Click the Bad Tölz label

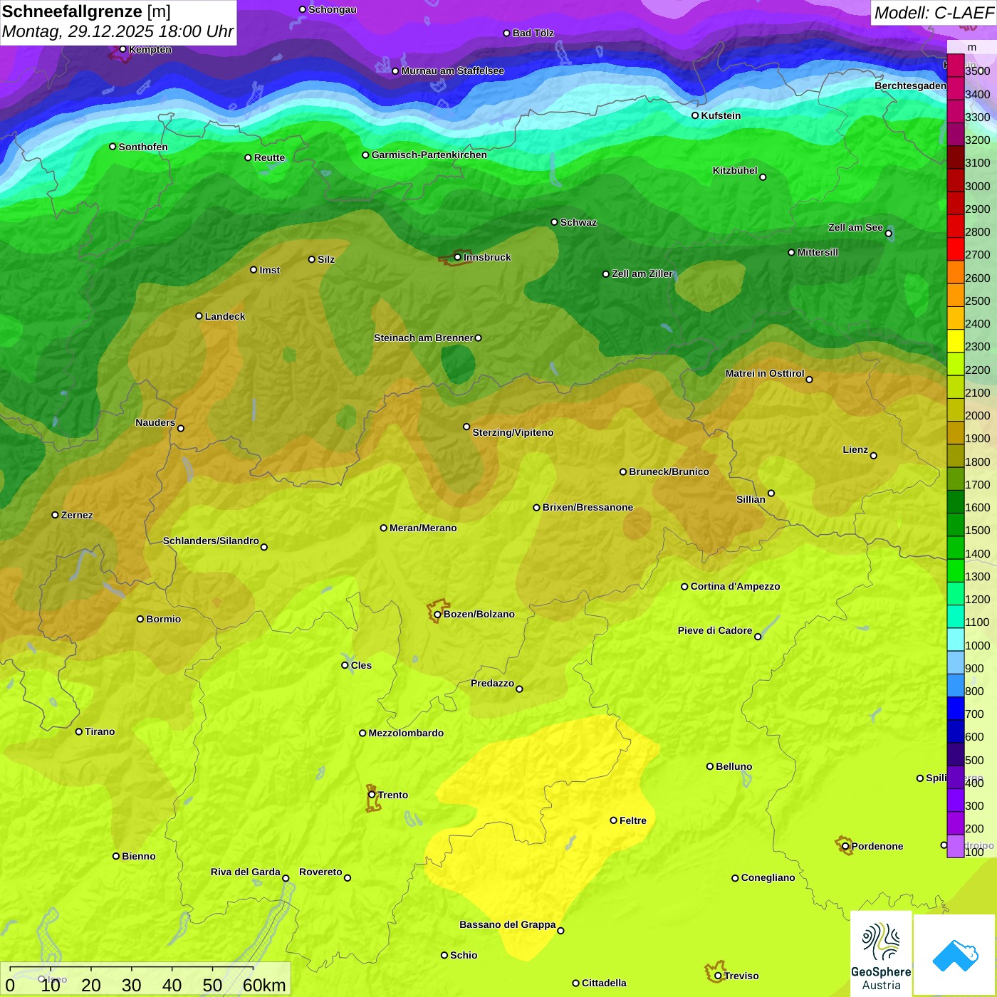point(533,33)
